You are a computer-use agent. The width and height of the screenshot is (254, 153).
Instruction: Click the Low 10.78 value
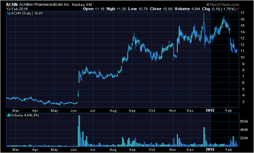(138, 9)
